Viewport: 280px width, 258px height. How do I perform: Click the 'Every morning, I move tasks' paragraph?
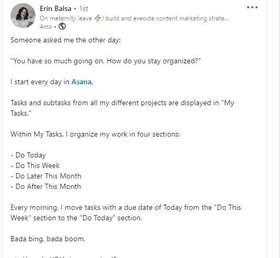[x=126, y=212]
